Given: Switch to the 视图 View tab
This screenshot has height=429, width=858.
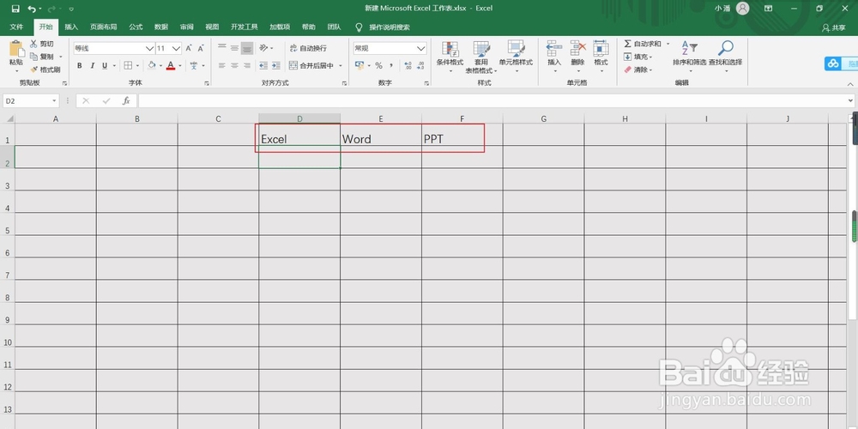Looking at the screenshot, I should (x=212, y=27).
